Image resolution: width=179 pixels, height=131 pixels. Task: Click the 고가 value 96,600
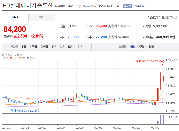(101, 26)
